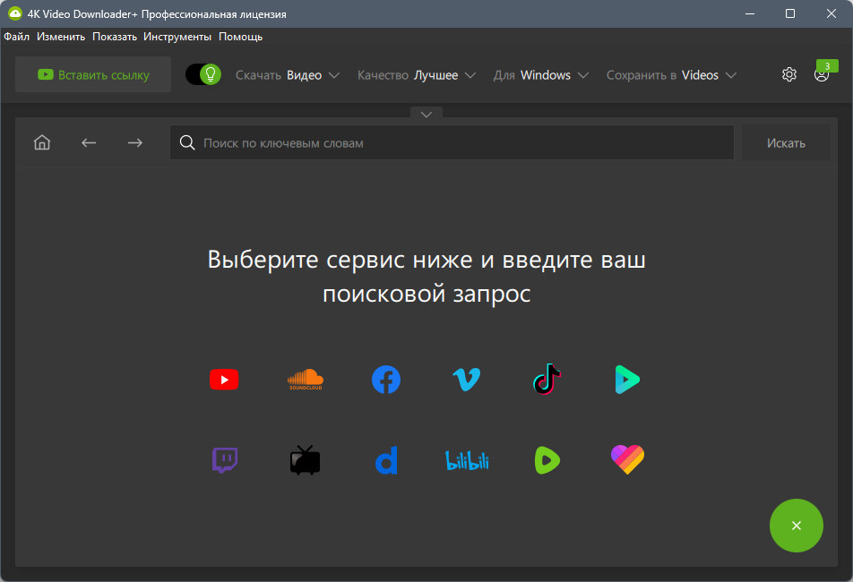
Task: Click the keyword search input field
Action: click(457, 143)
